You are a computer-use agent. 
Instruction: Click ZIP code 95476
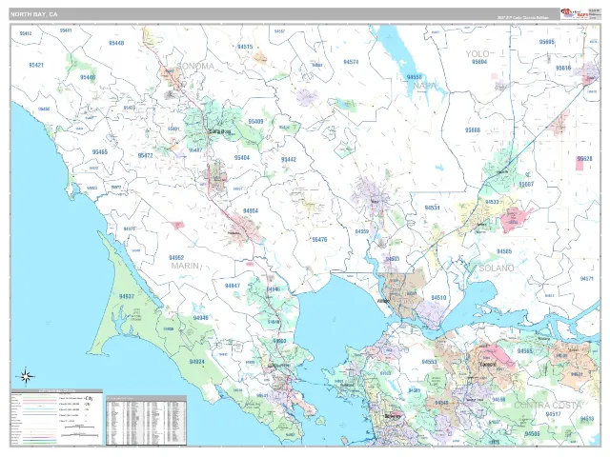click(320, 240)
